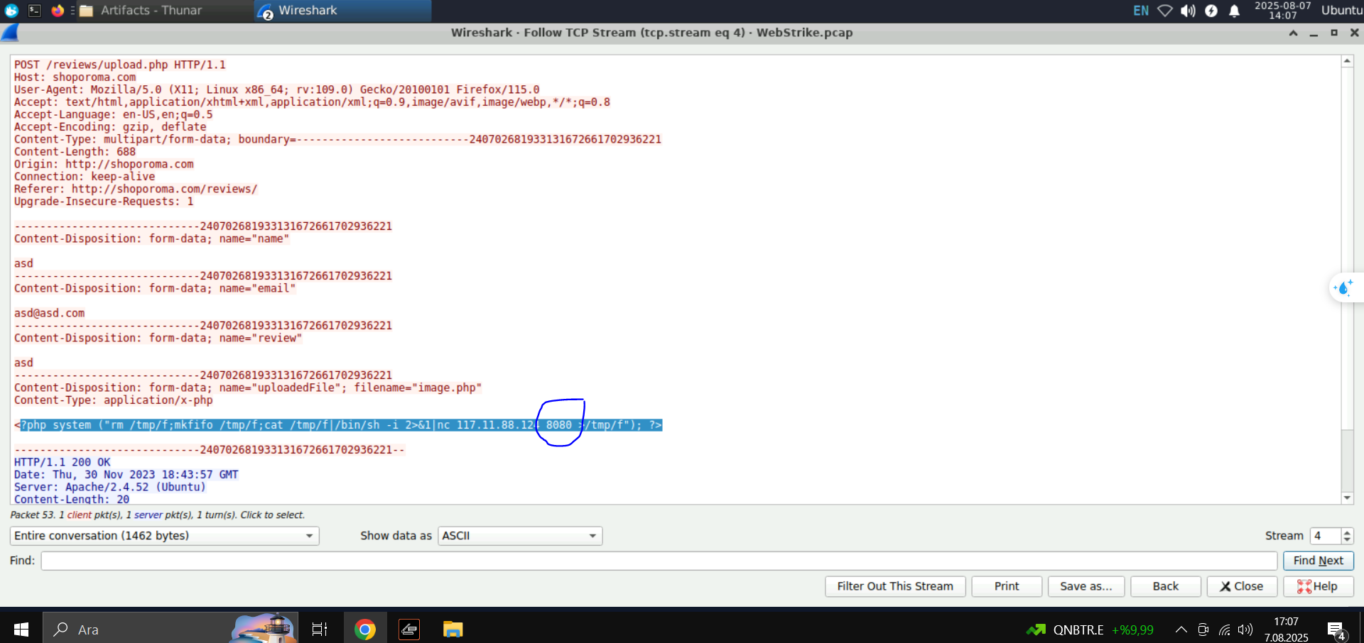Open the Entire conversation dropdown
The height and width of the screenshot is (643, 1364).
164,536
